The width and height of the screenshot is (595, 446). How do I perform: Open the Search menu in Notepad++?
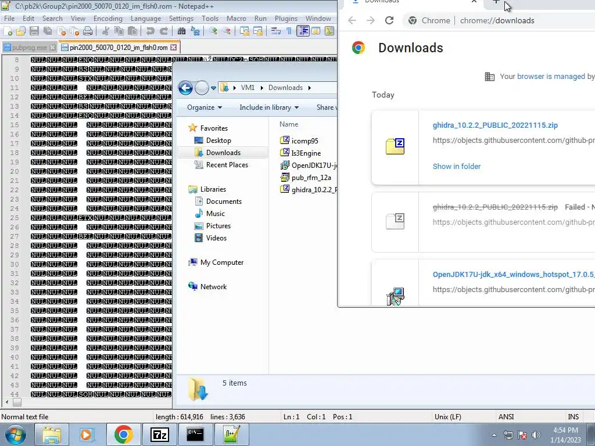point(52,18)
